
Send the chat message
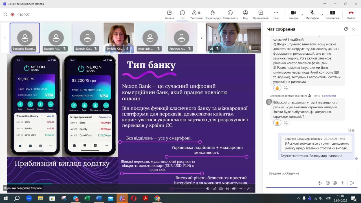[352, 183]
